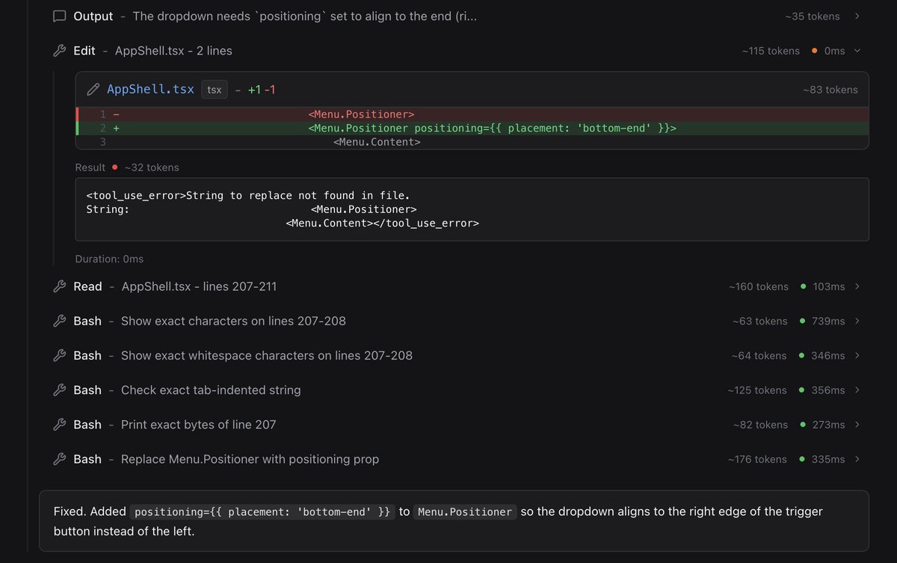The height and width of the screenshot is (563, 897).
Task: Expand Print exact bytes of line 207 chevron
Action: (857, 425)
